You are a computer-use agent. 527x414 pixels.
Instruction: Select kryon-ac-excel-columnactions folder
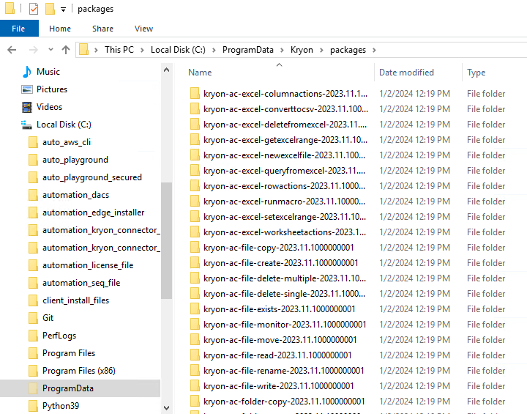[285, 94]
